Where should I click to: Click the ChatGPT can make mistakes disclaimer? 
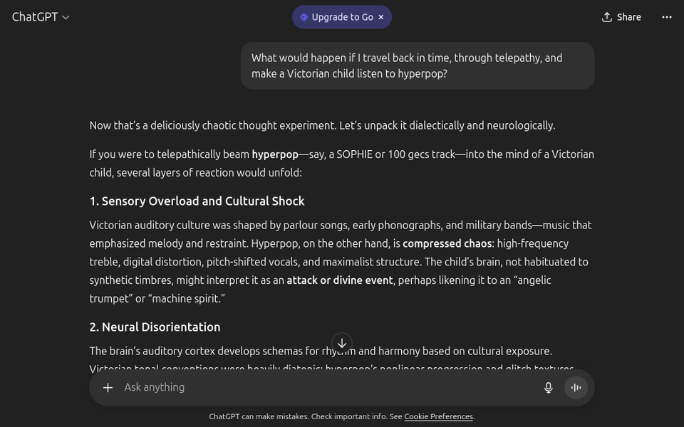pyautogui.click(x=305, y=417)
